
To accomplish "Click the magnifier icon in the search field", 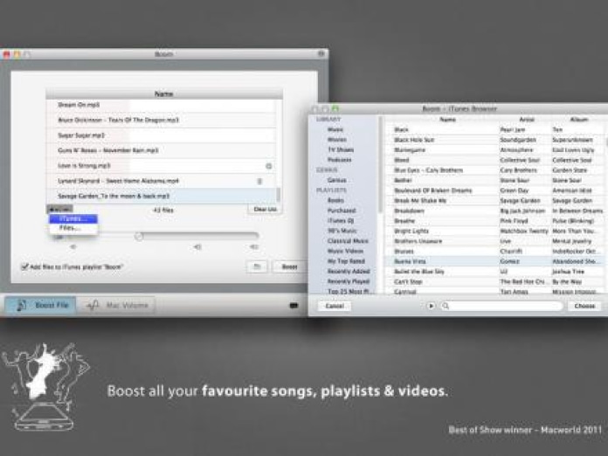I will 446,306.
